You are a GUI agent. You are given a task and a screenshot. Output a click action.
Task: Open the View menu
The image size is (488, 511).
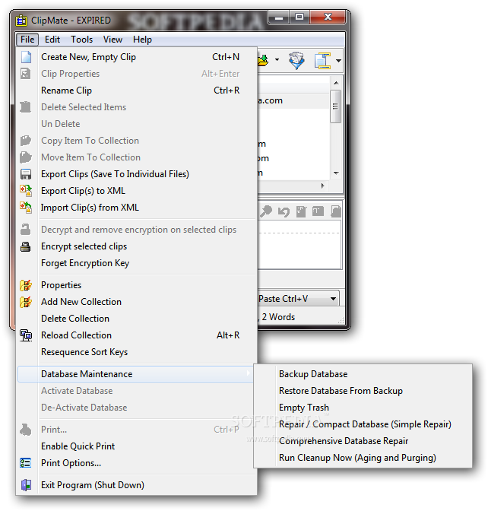click(x=112, y=40)
